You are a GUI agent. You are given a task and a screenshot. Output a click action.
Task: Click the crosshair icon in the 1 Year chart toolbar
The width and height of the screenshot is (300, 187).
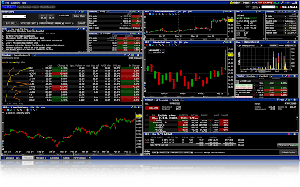tap(4, 110)
